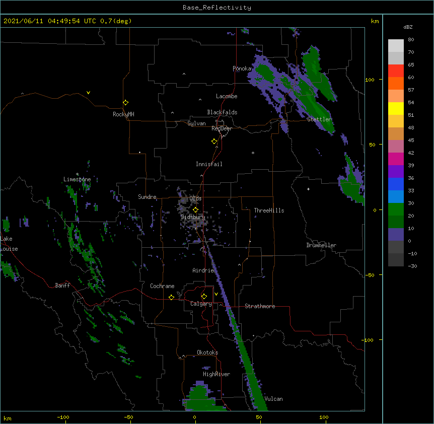Click the RockyMH label
Image resolution: width=434 pixels, height=424 pixels.
click(123, 114)
